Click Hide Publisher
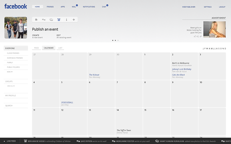This screenshot has height=144, width=231. 189,7
